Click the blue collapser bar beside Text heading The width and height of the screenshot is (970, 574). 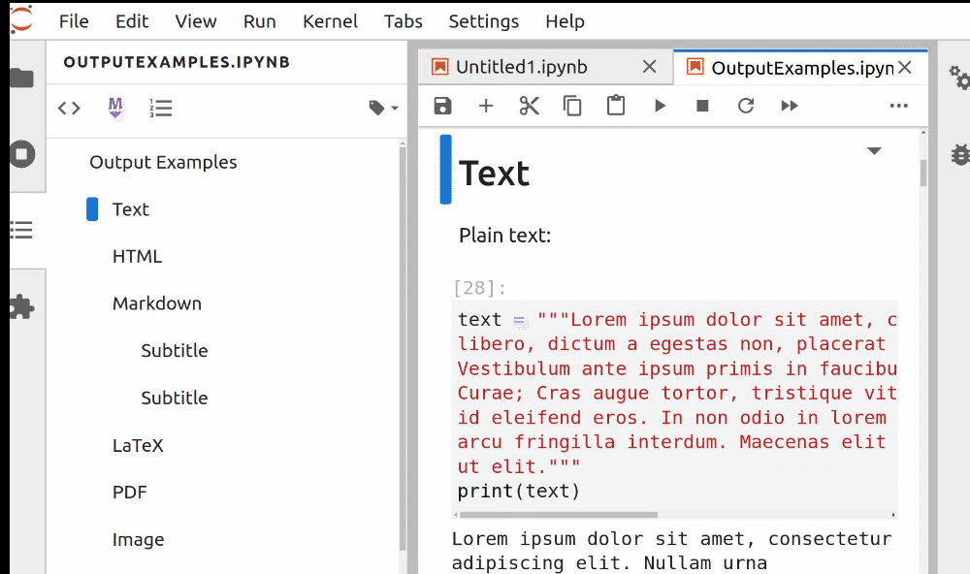click(x=445, y=170)
